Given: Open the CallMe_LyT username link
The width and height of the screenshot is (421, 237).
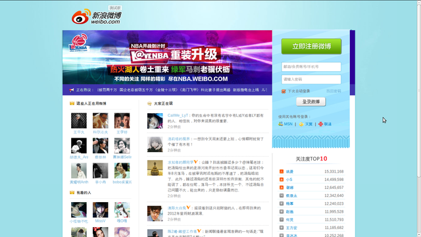Looking at the screenshot, I should [178, 115].
